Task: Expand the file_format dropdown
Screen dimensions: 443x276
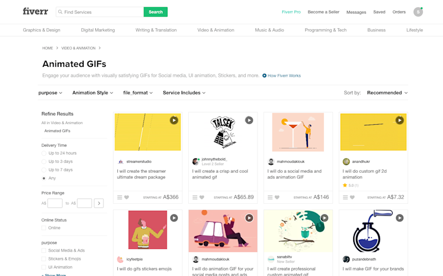Action: [x=138, y=93]
